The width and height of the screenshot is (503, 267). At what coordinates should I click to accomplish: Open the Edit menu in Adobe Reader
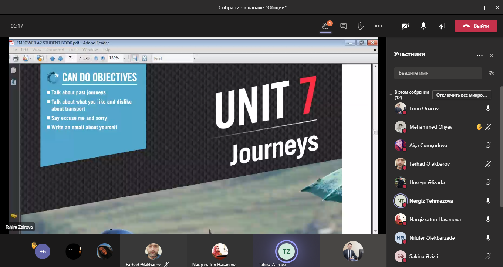(x=25, y=50)
